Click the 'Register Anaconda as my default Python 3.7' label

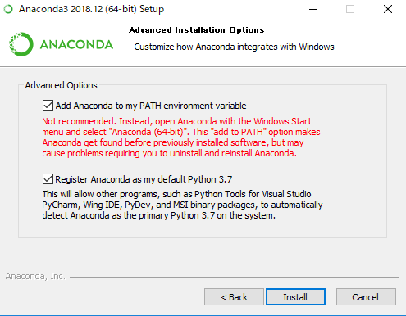tap(144, 179)
